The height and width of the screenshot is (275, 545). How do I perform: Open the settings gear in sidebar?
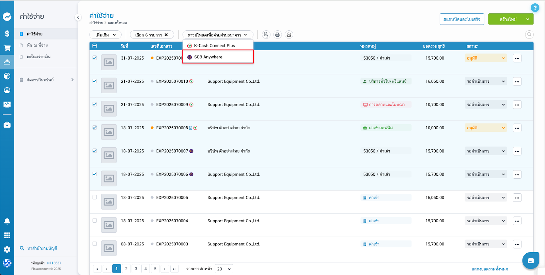click(7, 249)
